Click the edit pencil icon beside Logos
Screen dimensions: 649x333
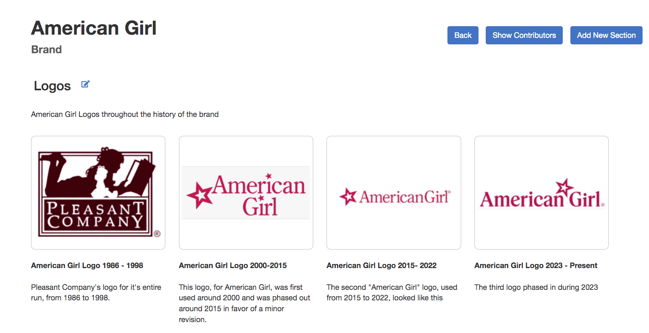pos(85,84)
